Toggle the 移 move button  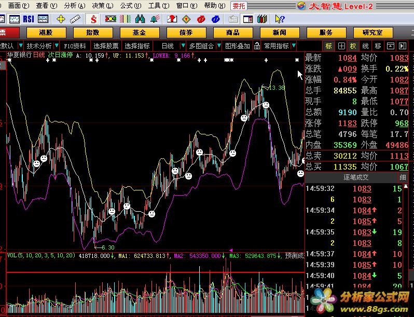[x=378, y=46]
